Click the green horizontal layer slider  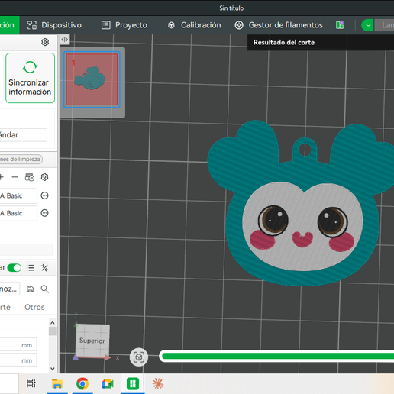(x=276, y=356)
